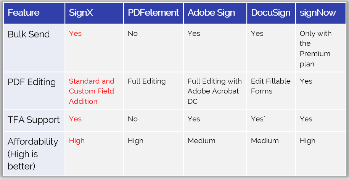The image size is (349, 179).
Task: Click red 'Standard and Custom Field Addition' text
Action: pos(92,91)
